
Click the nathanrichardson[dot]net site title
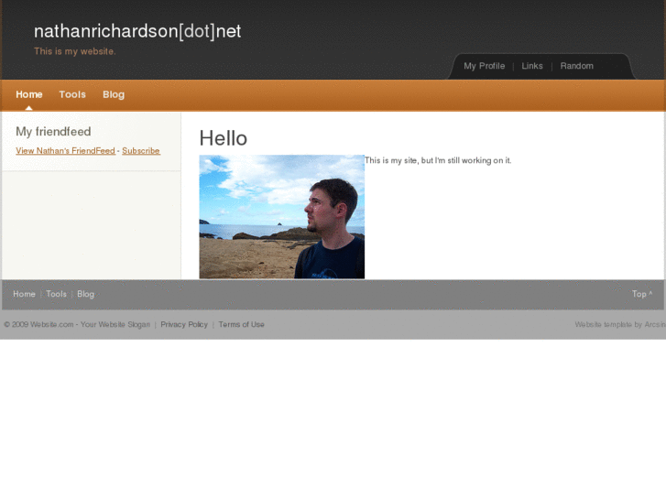[x=137, y=31]
